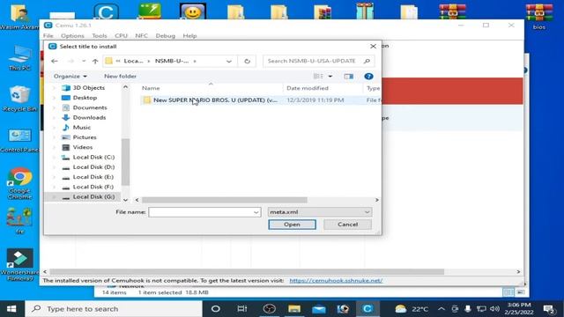Click NSMB-U breadcrumb in address bar
Image resolution: width=564 pixels, height=317 pixels.
pyautogui.click(x=172, y=61)
